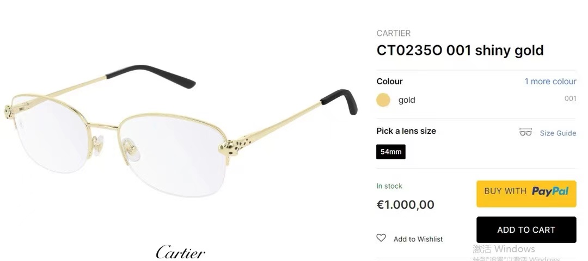The height and width of the screenshot is (261, 588).
Task: Click the Add to Wishlist text
Action: 418,239
